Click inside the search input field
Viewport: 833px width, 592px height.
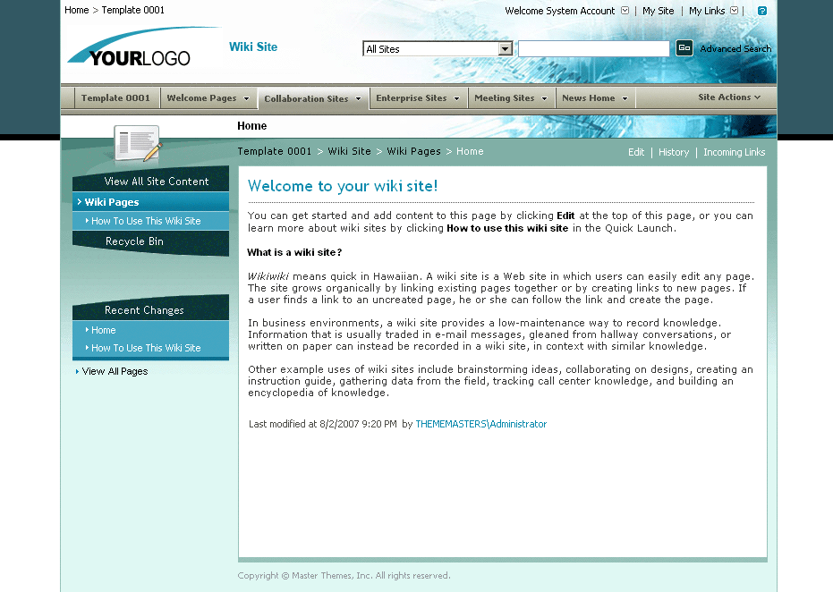pos(593,48)
